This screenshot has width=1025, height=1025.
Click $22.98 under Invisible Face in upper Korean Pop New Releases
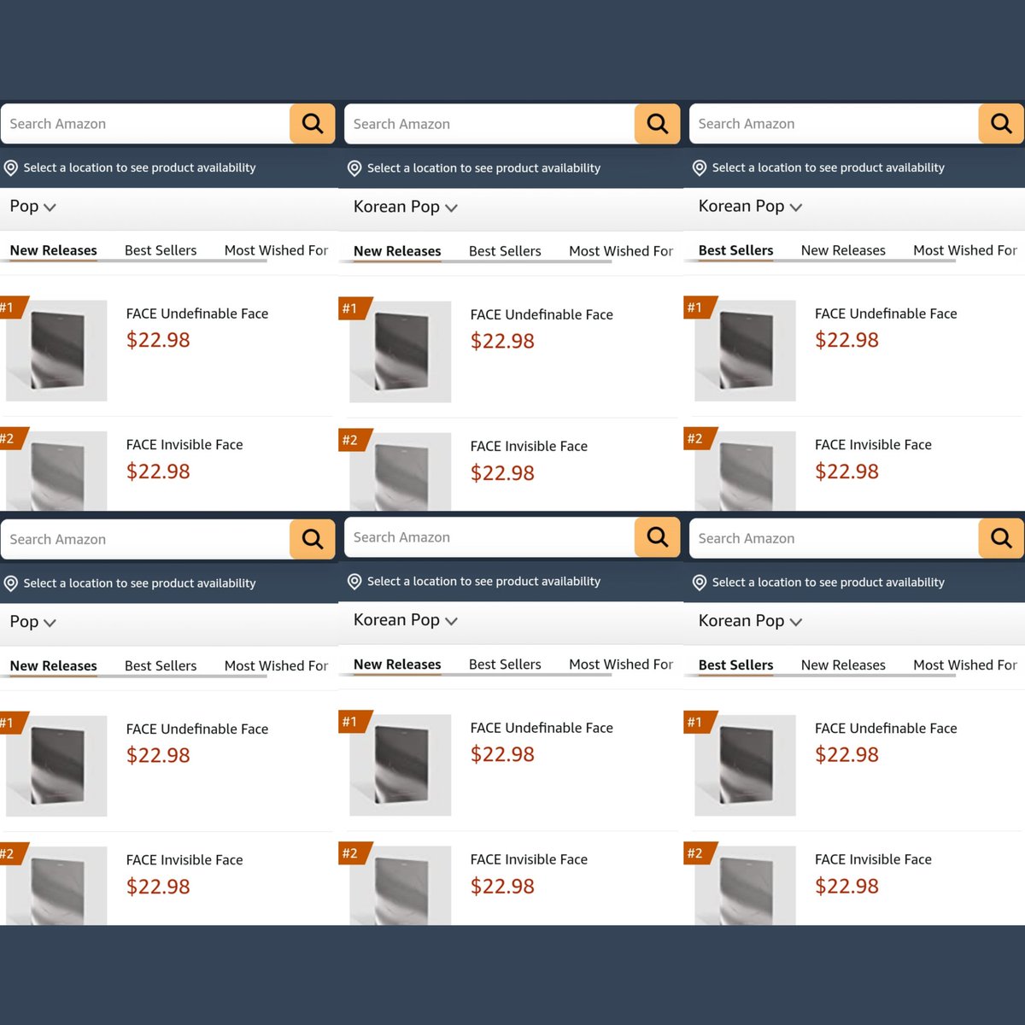point(502,473)
